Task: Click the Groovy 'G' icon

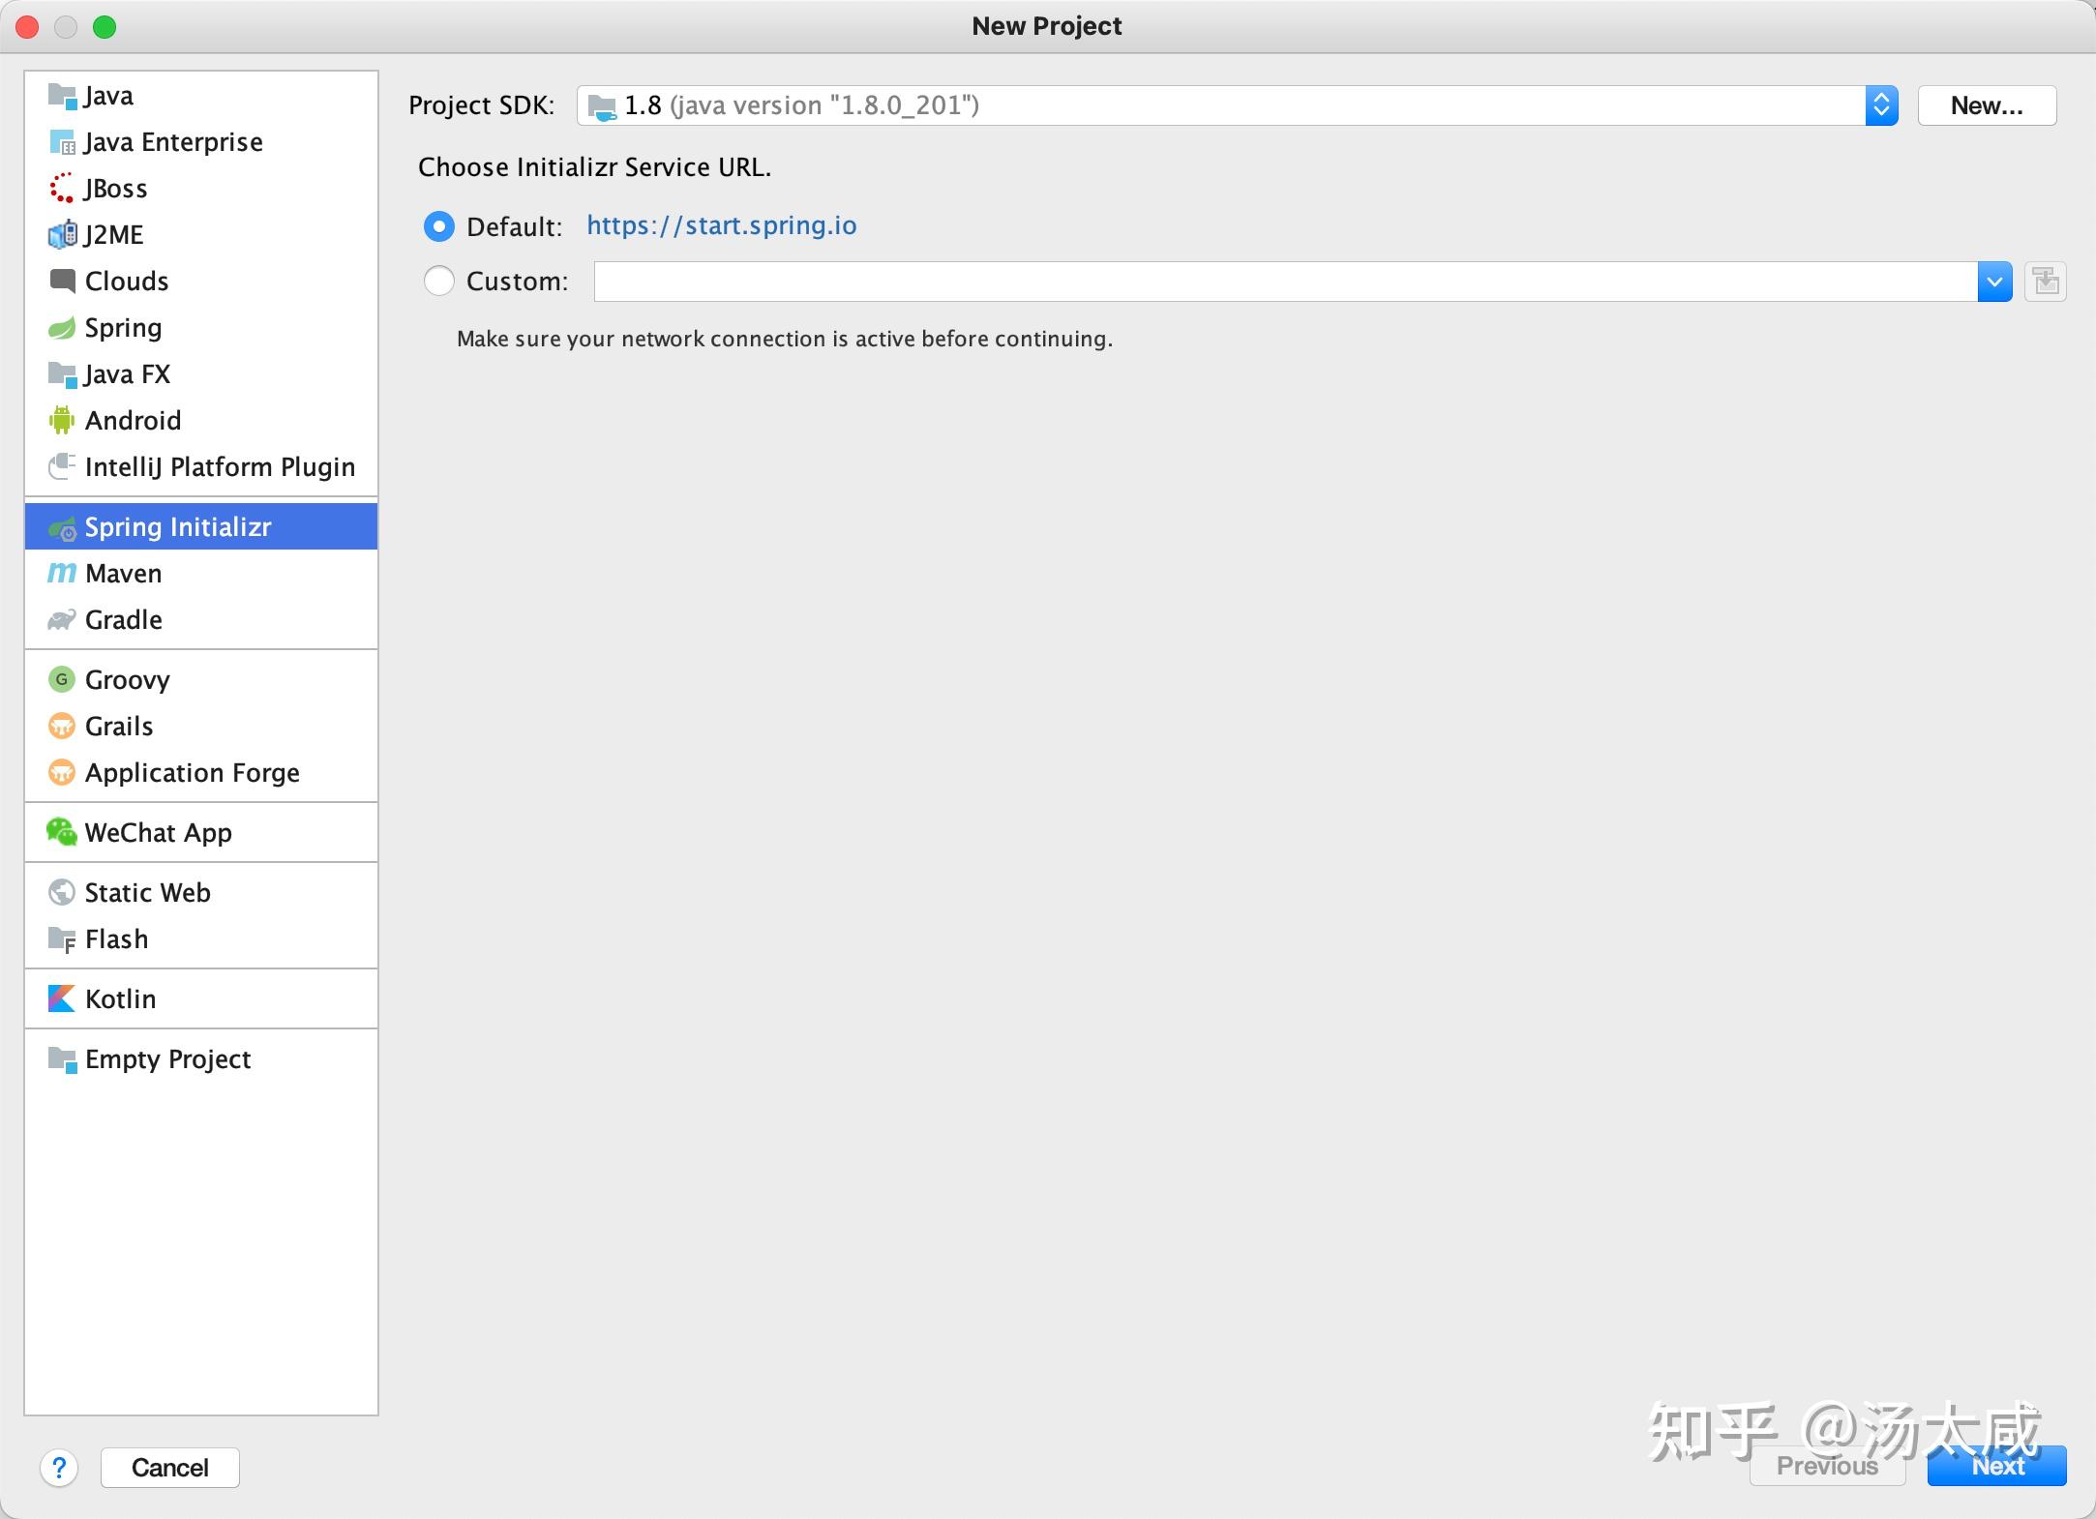Action: coord(61,679)
